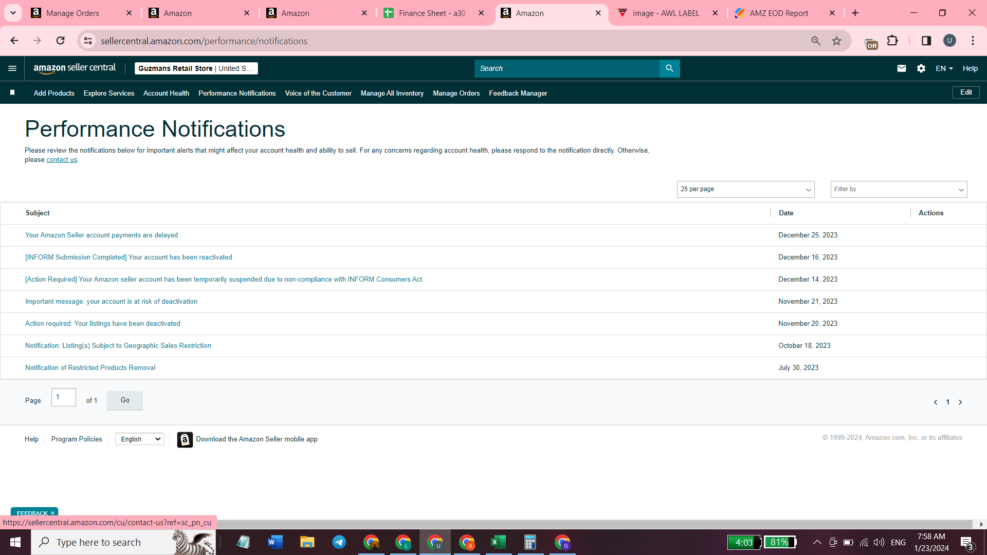This screenshot has width=987, height=555.
Task: Switch to the Manage Orders tab
Action: 72,13
